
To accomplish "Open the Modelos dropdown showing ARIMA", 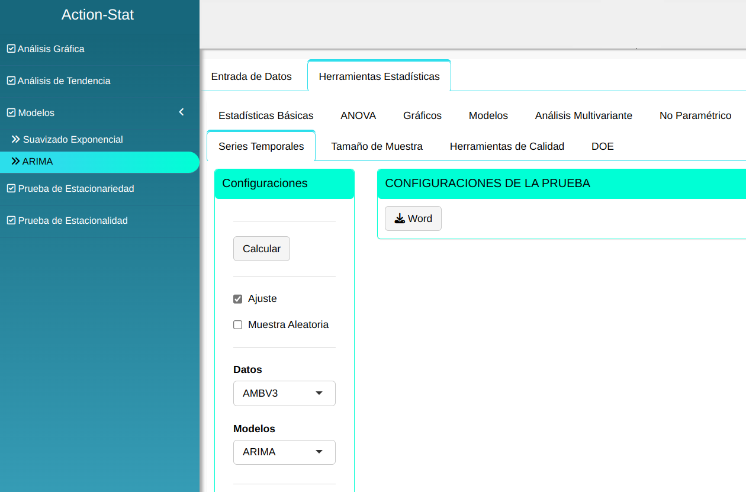I will point(284,452).
